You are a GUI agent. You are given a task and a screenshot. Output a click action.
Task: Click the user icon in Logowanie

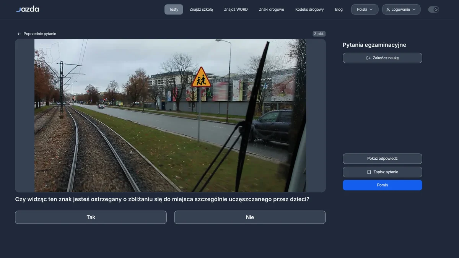point(388,10)
